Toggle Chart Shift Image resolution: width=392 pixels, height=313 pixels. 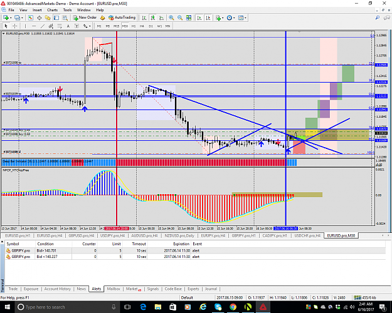[x=208, y=18]
